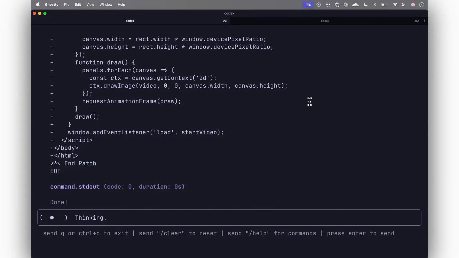This screenshot has height=258, width=459.
Task: Click 'send "/clear" to reset' hint
Action: pos(178,233)
